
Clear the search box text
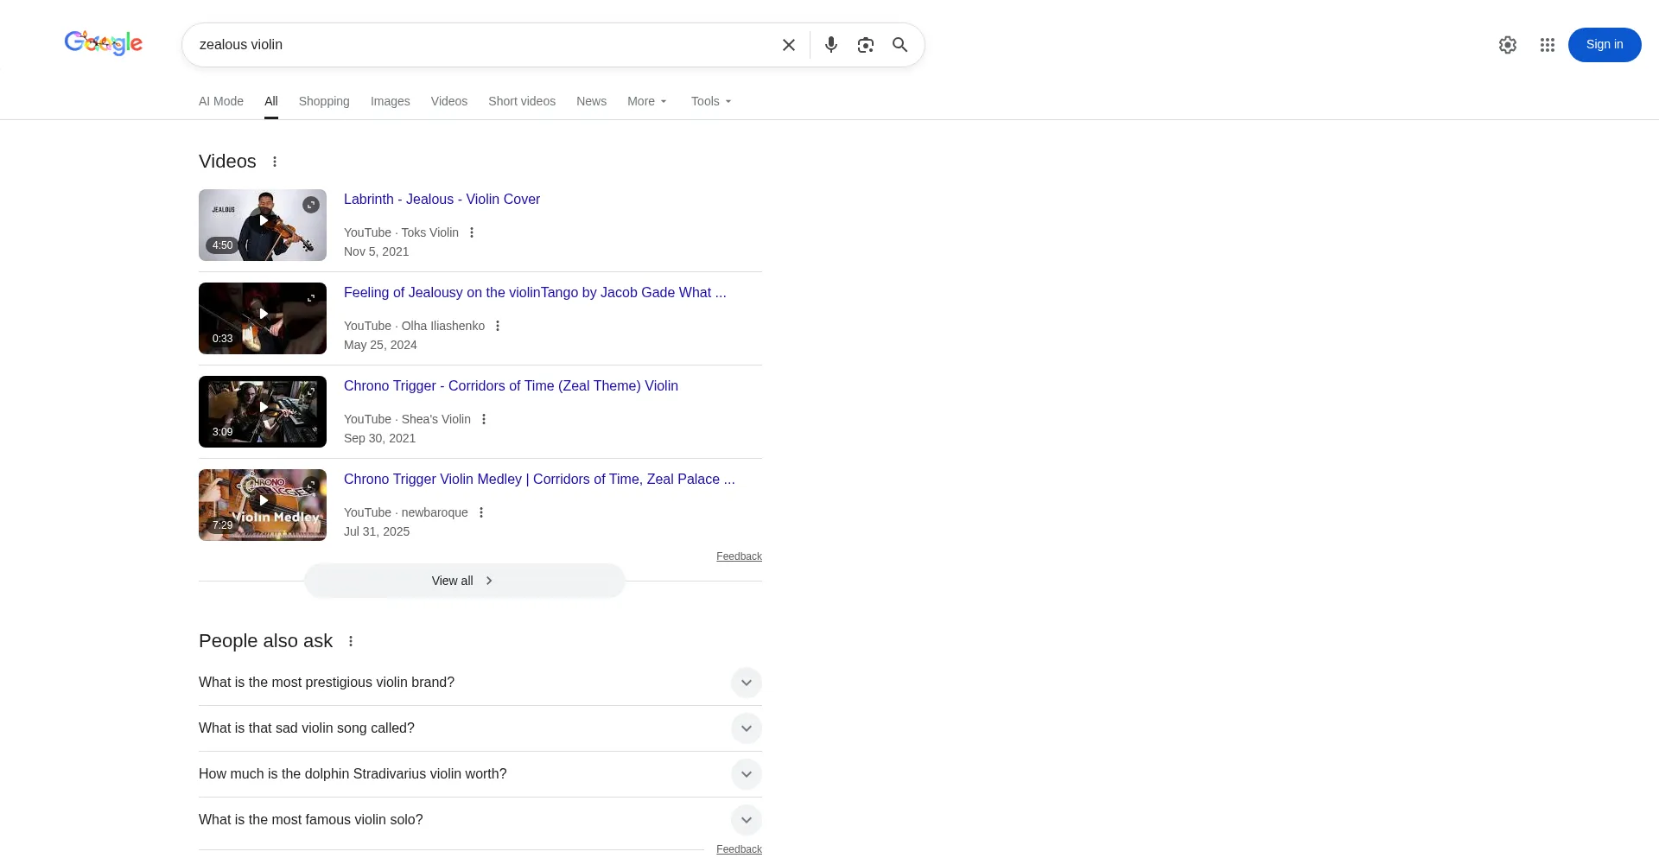click(x=788, y=45)
